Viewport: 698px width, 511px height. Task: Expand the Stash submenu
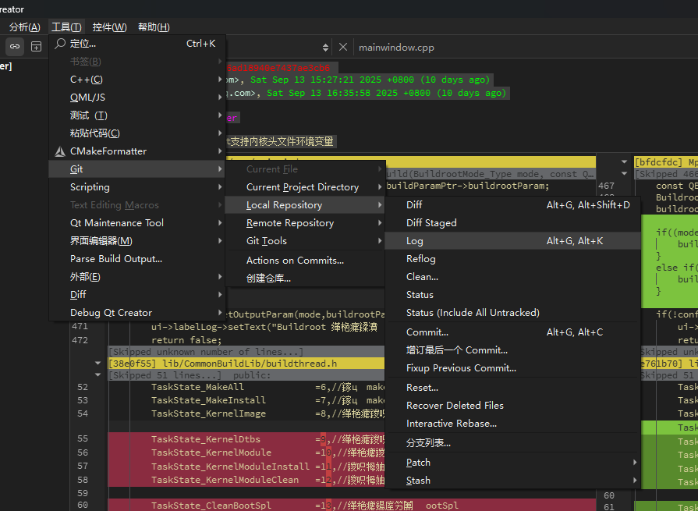[418, 481]
